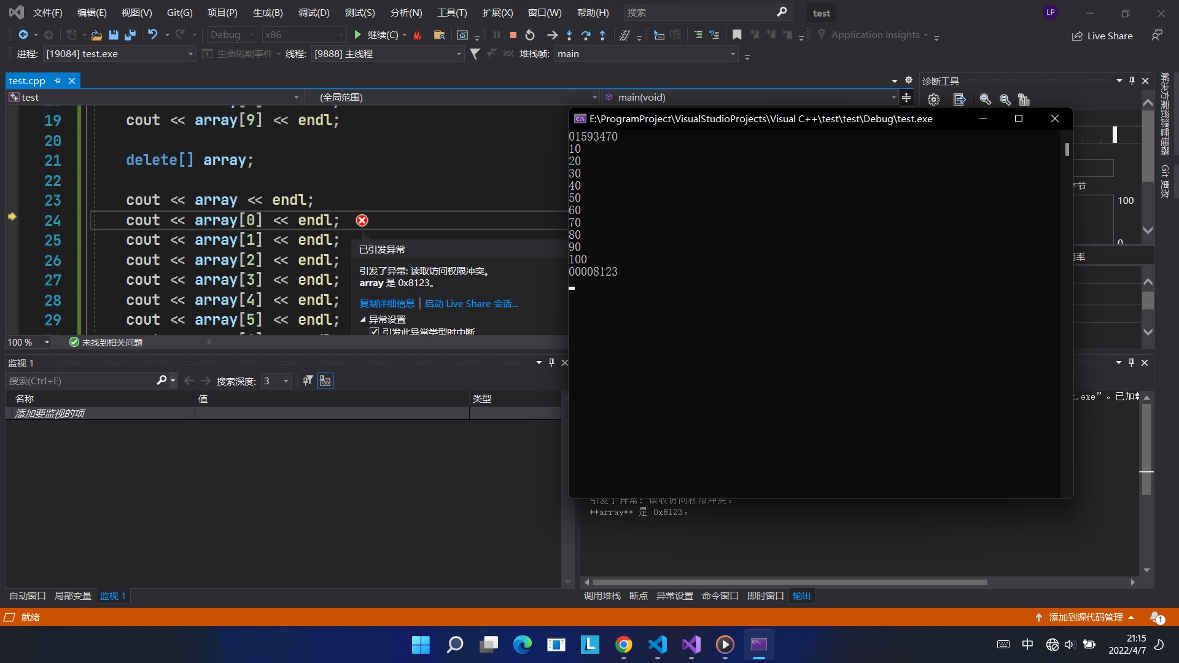The image size is (1179, 663).
Task: Click the Breakpoints panel icon
Action: coord(637,596)
